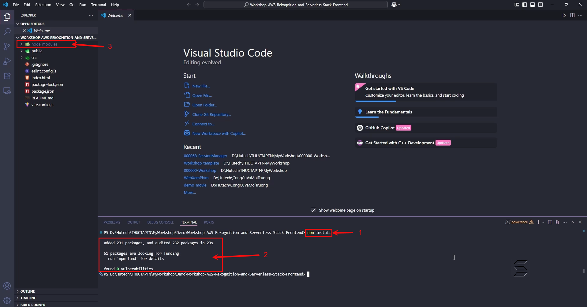Open Source Control view in activity bar
The image size is (587, 307).
pos(7,46)
